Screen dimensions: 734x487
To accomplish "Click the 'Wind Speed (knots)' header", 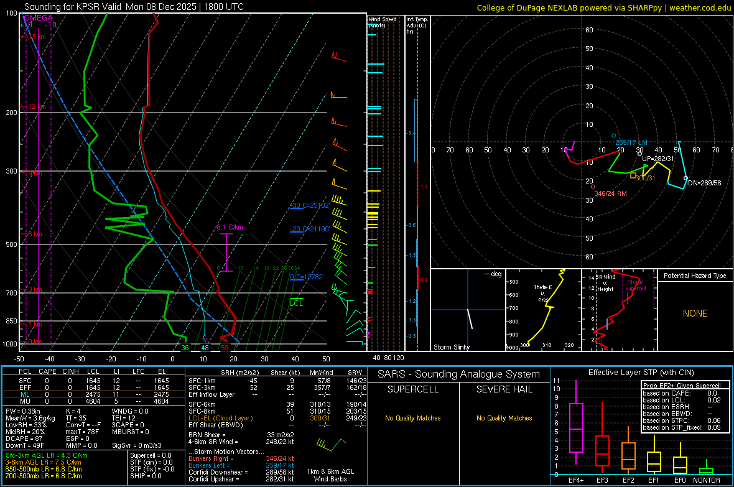I will pyautogui.click(x=382, y=22).
